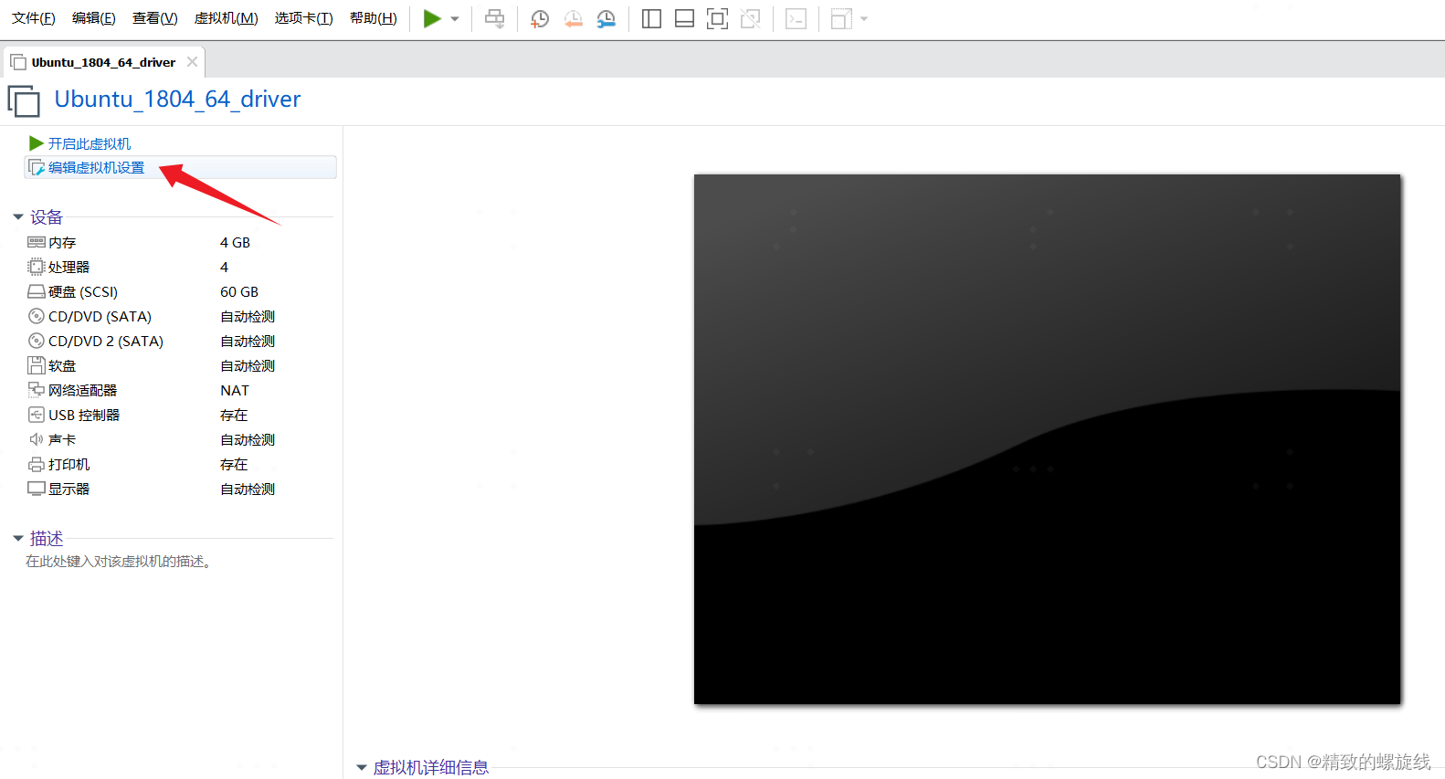Click the 处理器 processor icon
The image size is (1445, 779).
(37, 267)
